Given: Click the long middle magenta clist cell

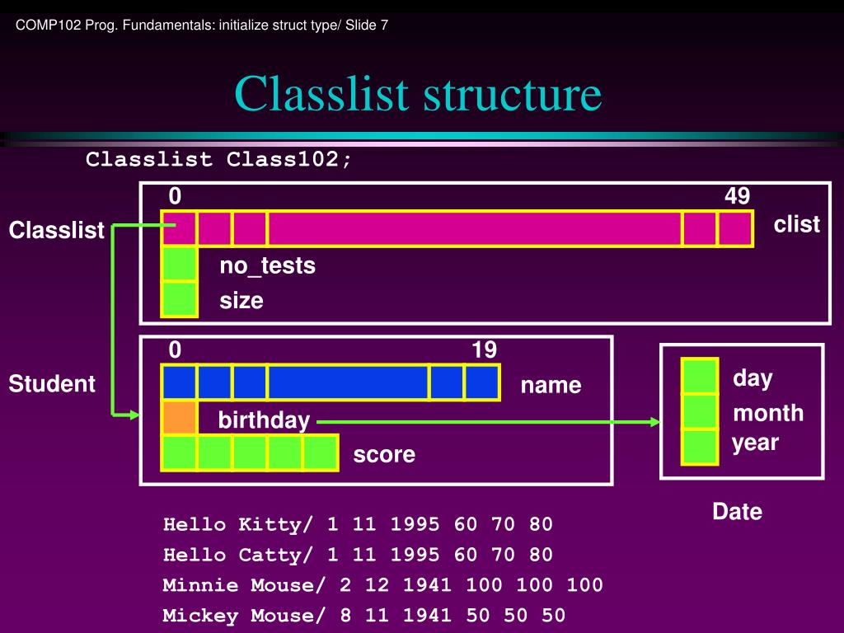Looking at the screenshot, I should [474, 229].
